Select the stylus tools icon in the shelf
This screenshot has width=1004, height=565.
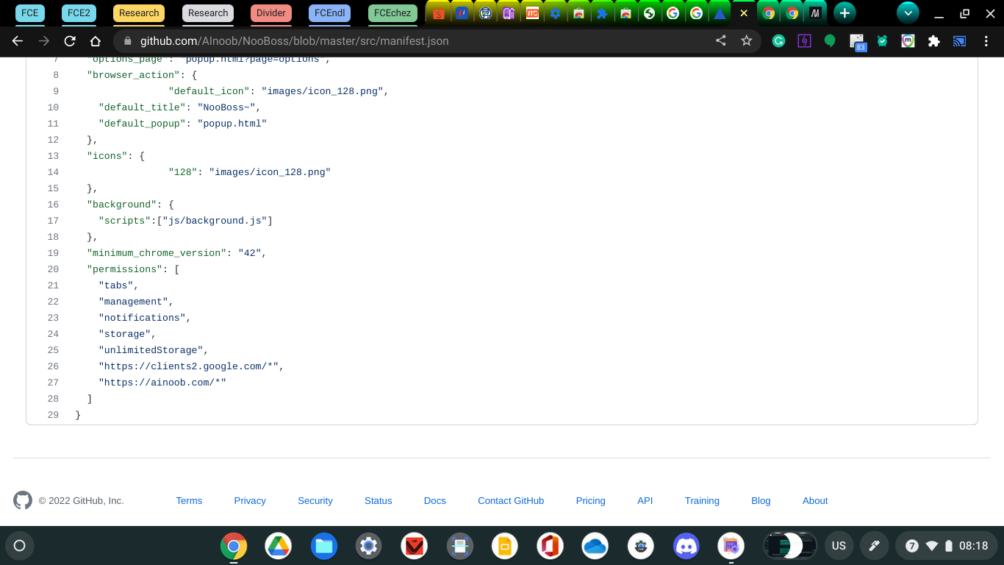(874, 546)
